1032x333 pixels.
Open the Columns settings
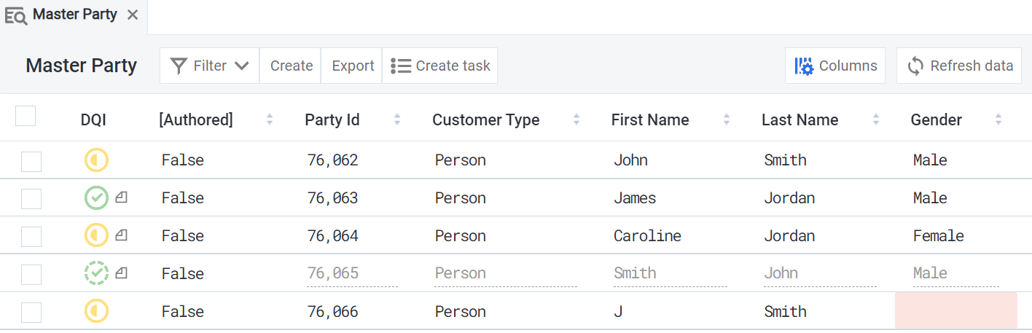835,66
